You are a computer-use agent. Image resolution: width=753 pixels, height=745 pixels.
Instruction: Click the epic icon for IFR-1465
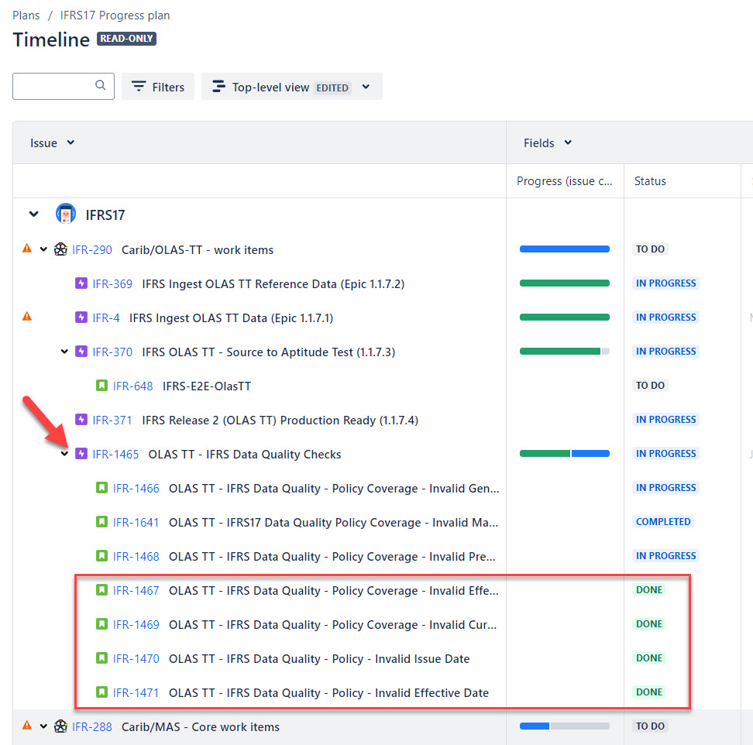[81, 454]
